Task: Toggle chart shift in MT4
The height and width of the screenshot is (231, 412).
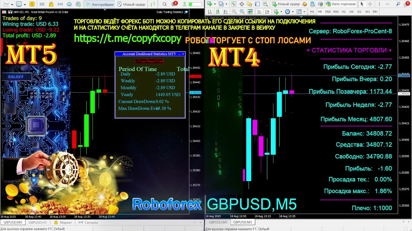Action: click(267, 12)
